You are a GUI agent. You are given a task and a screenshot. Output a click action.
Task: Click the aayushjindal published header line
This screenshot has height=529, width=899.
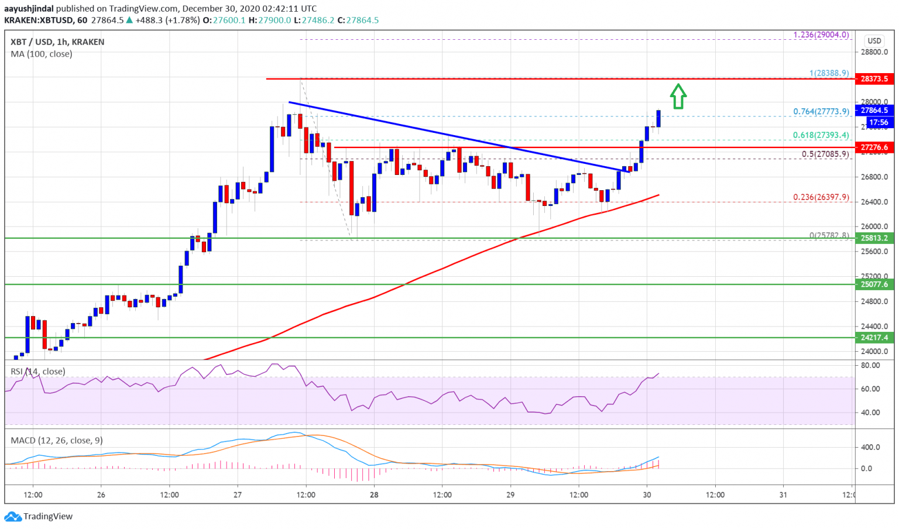[x=160, y=9]
